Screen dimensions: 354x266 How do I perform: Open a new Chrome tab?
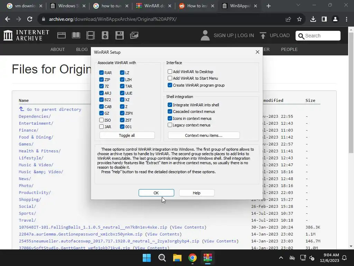click(268, 6)
